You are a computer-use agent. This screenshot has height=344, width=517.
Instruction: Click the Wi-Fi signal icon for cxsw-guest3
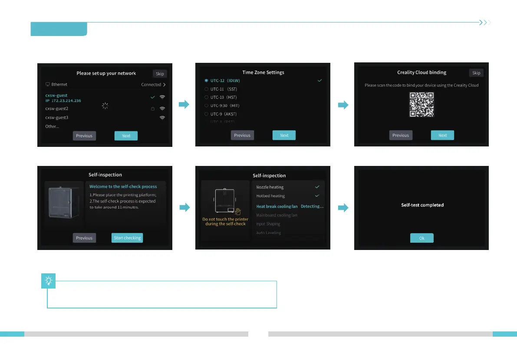(x=162, y=117)
